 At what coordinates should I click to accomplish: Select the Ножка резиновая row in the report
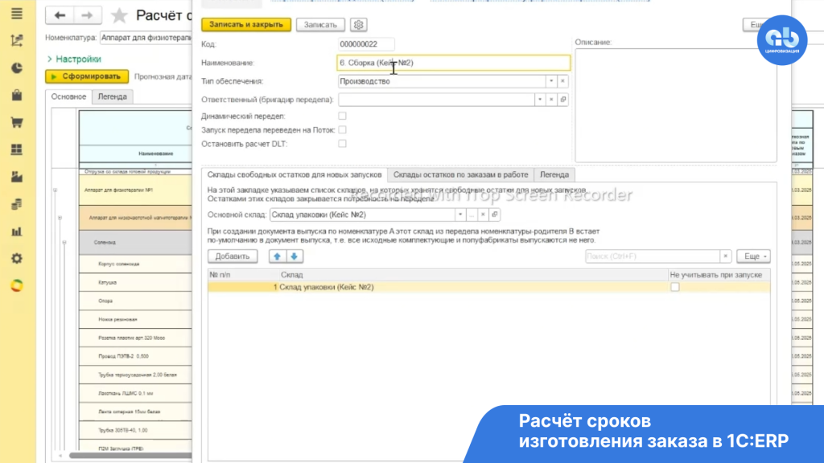coord(135,319)
